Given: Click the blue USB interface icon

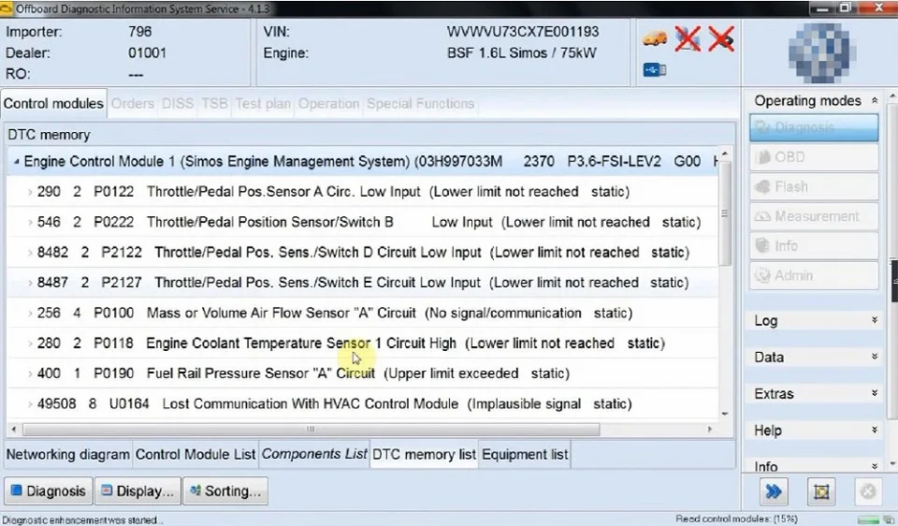Looking at the screenshot, I should (654, 70).
